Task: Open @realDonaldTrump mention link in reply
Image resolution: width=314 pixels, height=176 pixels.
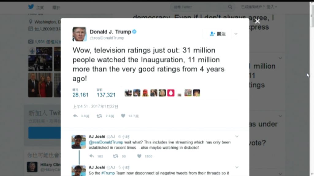Action: [106, 142]
